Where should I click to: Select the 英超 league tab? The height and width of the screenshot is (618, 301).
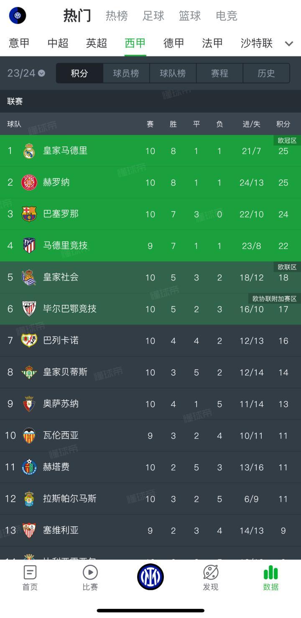[x=97, y=43]
